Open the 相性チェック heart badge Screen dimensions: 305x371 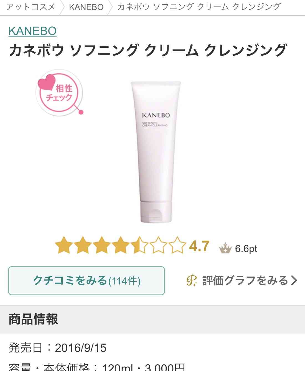59,93
